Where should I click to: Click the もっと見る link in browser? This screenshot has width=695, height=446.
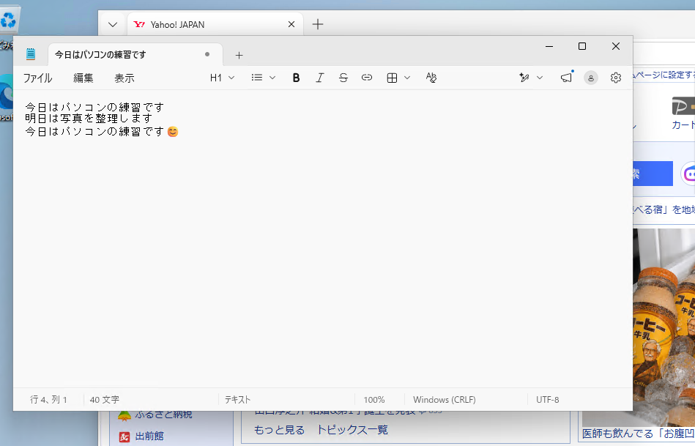pyautogui.click(x=279, y=430)
